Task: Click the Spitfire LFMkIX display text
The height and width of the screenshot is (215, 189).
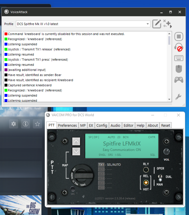Action: [x=122, y=144]
